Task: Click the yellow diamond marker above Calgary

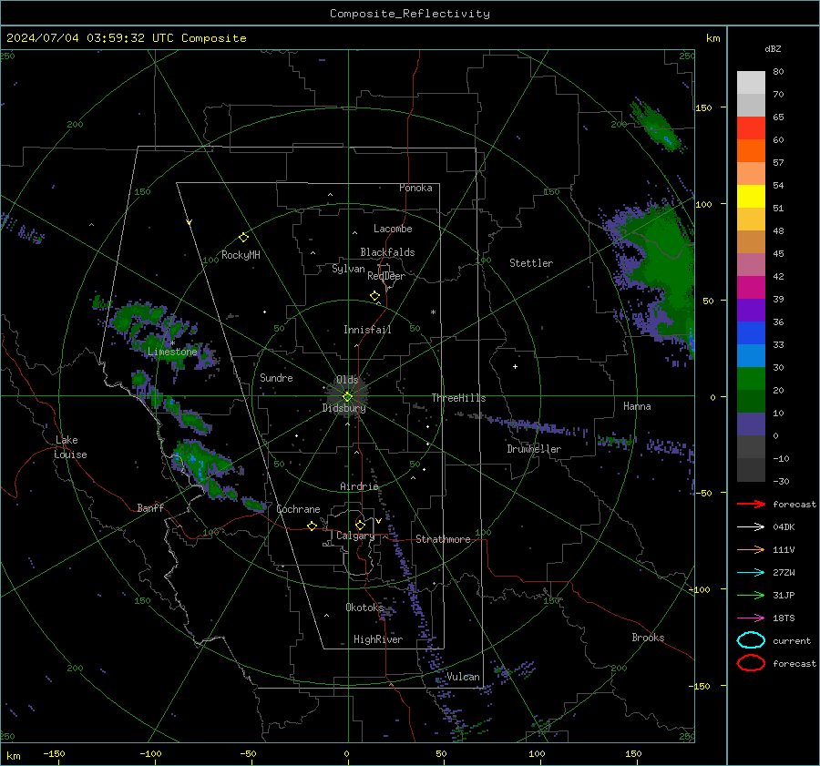Action: coord(360,525)
